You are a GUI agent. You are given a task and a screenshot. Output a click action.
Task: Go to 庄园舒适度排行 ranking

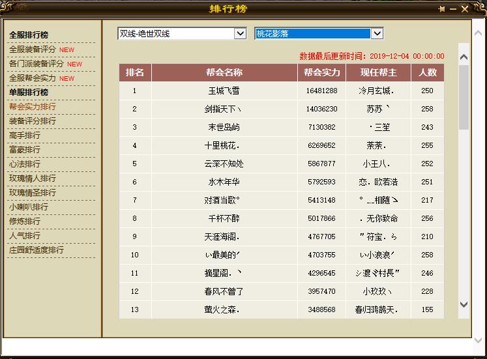[x=37, y=250]
